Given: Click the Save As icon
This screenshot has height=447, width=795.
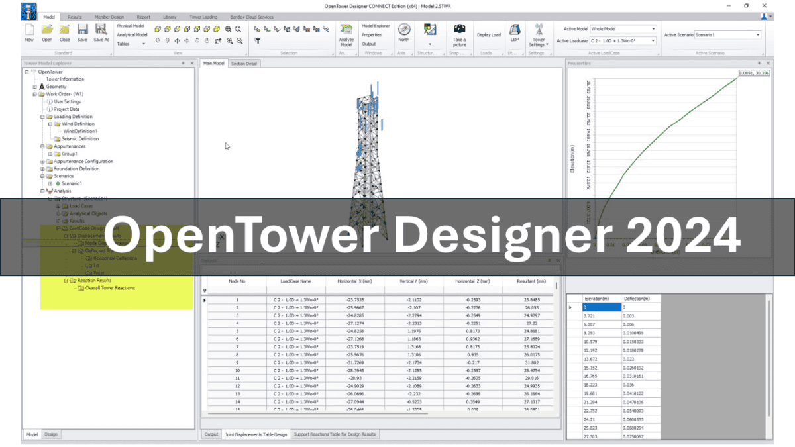Looking at the screenshot, I should point(101,30).
